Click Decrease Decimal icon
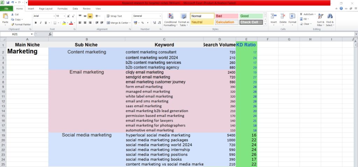Screen dimensions: 358x167 [x=159, y=23]
